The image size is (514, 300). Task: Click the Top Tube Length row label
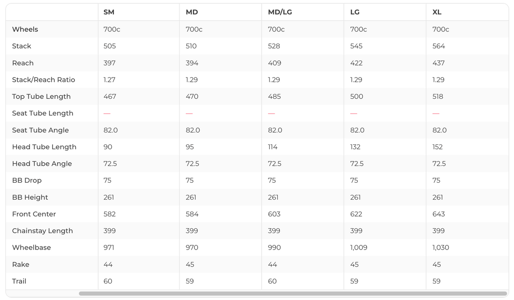click(41, 97)
